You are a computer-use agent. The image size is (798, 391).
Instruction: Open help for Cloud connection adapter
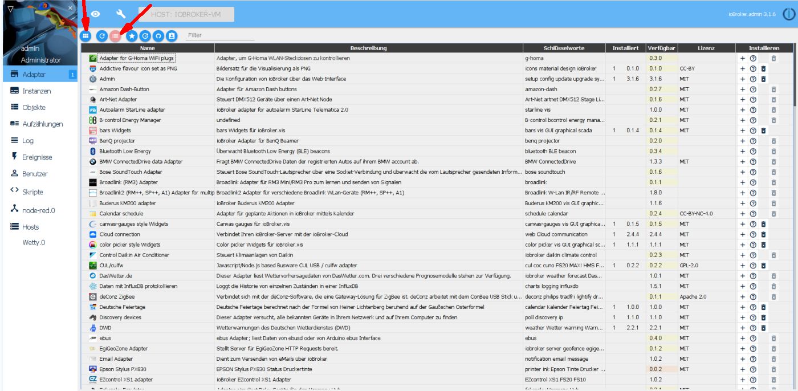[x=753, y=234]
